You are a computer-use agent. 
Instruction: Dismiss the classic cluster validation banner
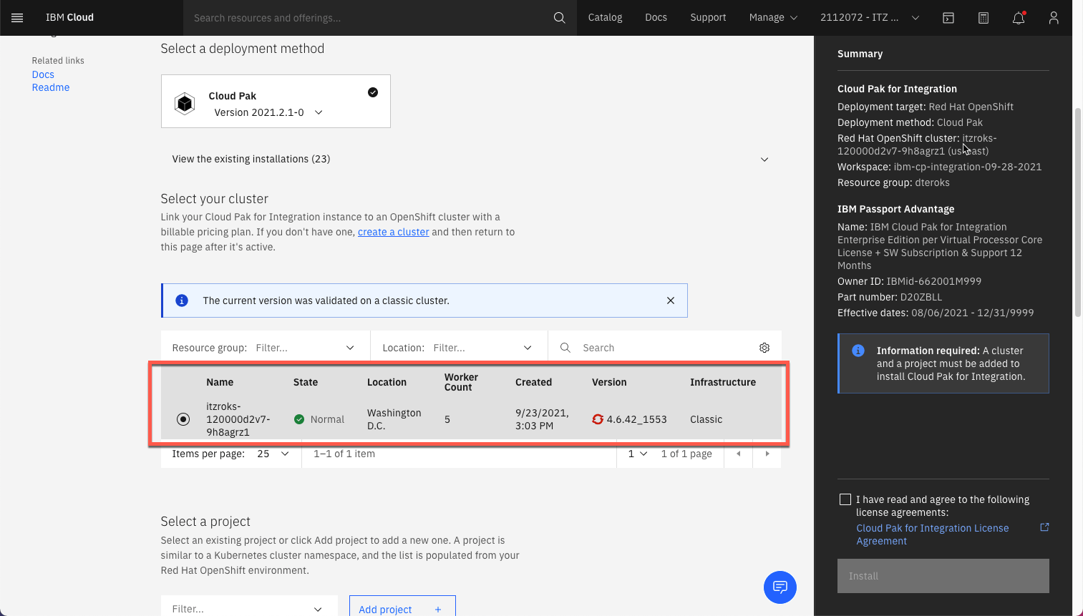670,300
